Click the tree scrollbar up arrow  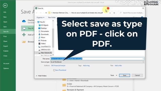point(53,21)
